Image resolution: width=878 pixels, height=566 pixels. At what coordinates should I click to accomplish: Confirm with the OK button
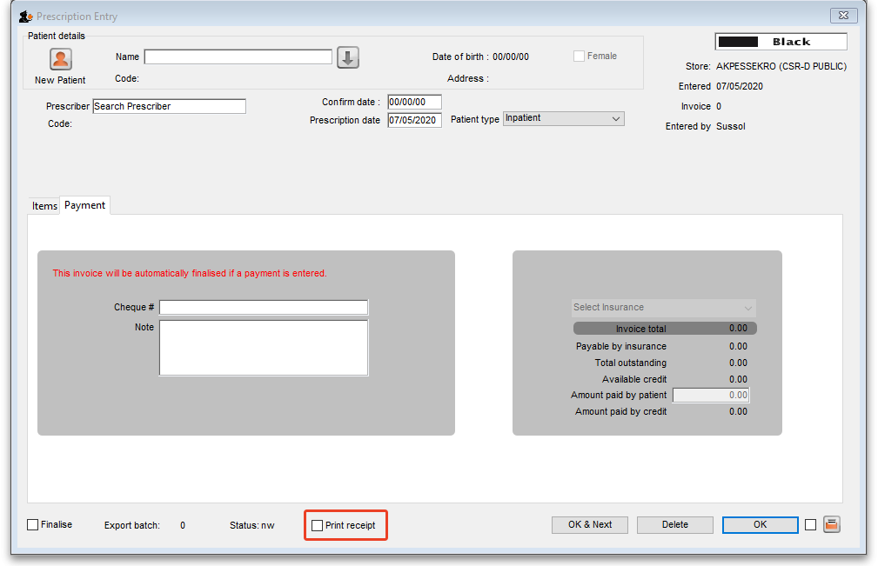[760, 524]
